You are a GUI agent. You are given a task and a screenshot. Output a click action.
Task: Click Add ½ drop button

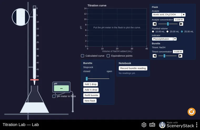(x=91, y=90)
